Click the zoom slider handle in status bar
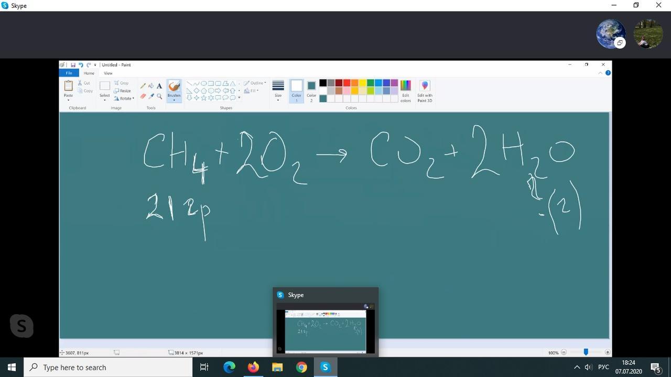 pos(586,352)
